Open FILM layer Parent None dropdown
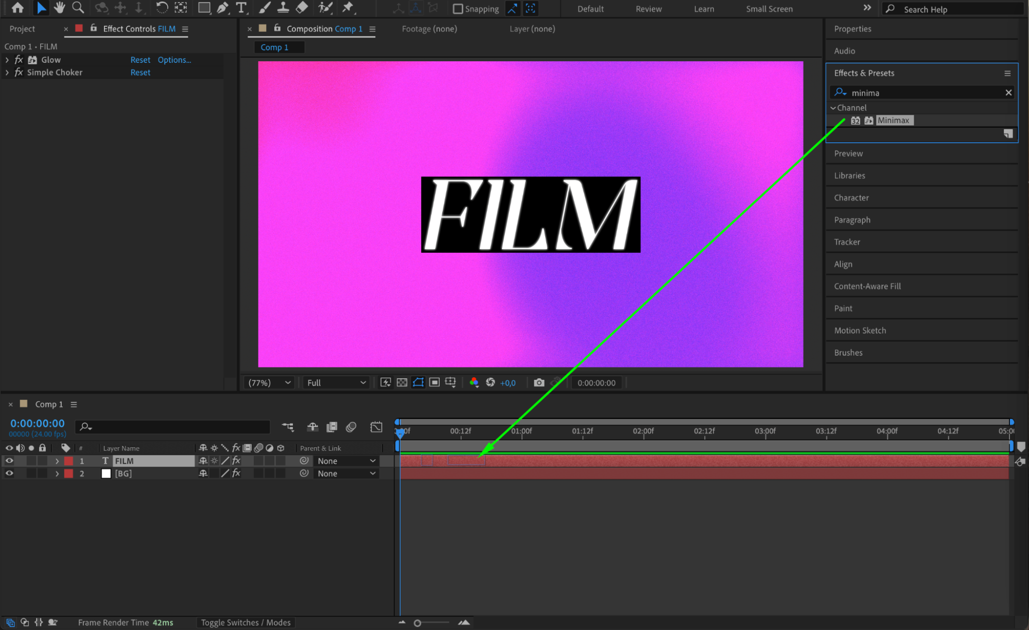The width and height of the screenshot is (1029, 630). 346,461
